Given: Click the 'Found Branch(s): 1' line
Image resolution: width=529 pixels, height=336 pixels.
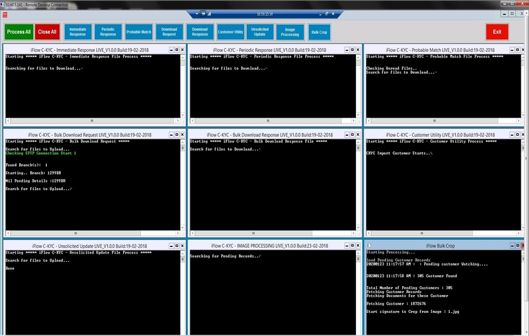Looking at the screenshot, I should [x=26, y=165].
